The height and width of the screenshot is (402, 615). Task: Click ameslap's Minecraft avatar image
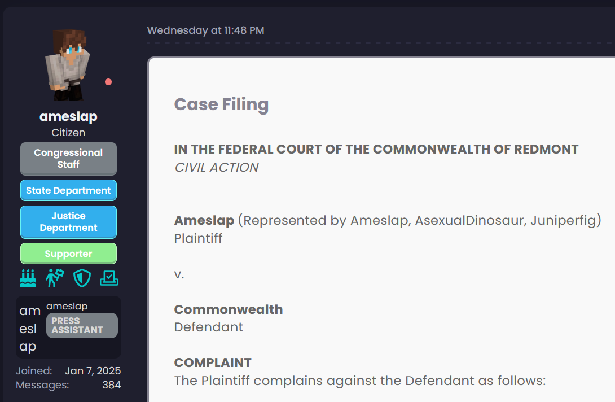point(68,64)
